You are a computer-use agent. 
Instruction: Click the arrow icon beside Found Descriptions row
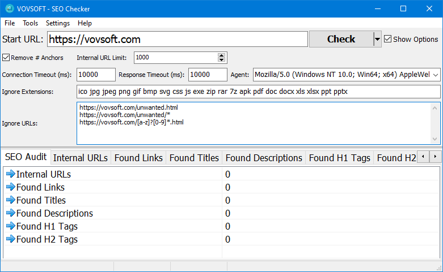click(10, 213)
